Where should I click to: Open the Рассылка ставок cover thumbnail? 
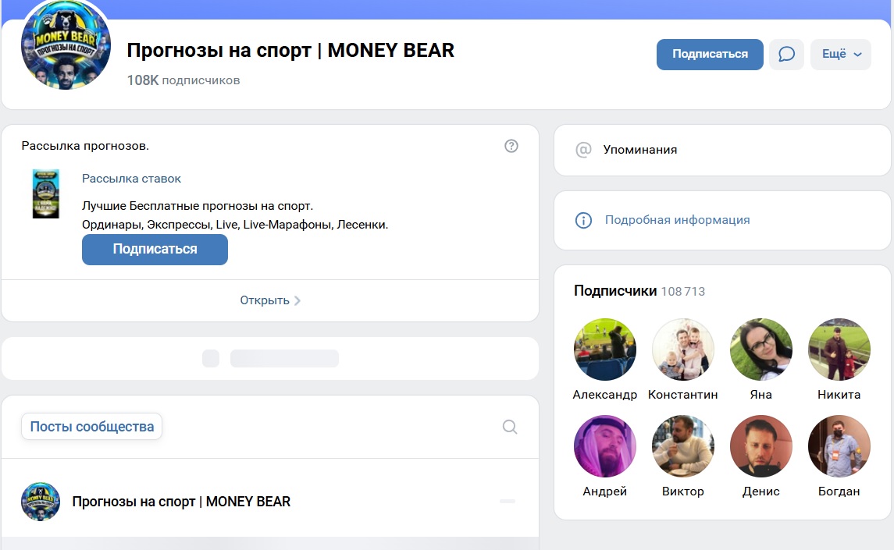coord(45,193)
